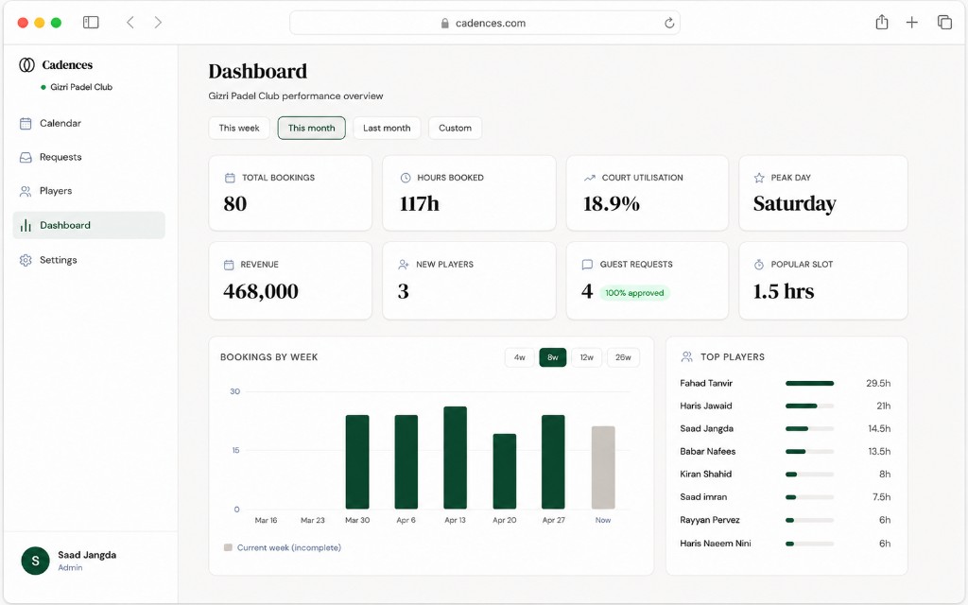The image size is (968, 605).
Task: Select the This week filter
Action: point(239,128)
